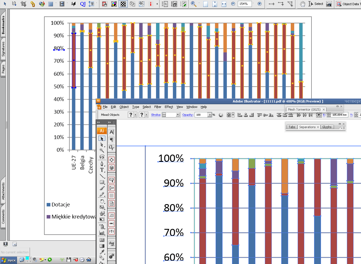Switch to the Glyphs tab

(327, 127)
